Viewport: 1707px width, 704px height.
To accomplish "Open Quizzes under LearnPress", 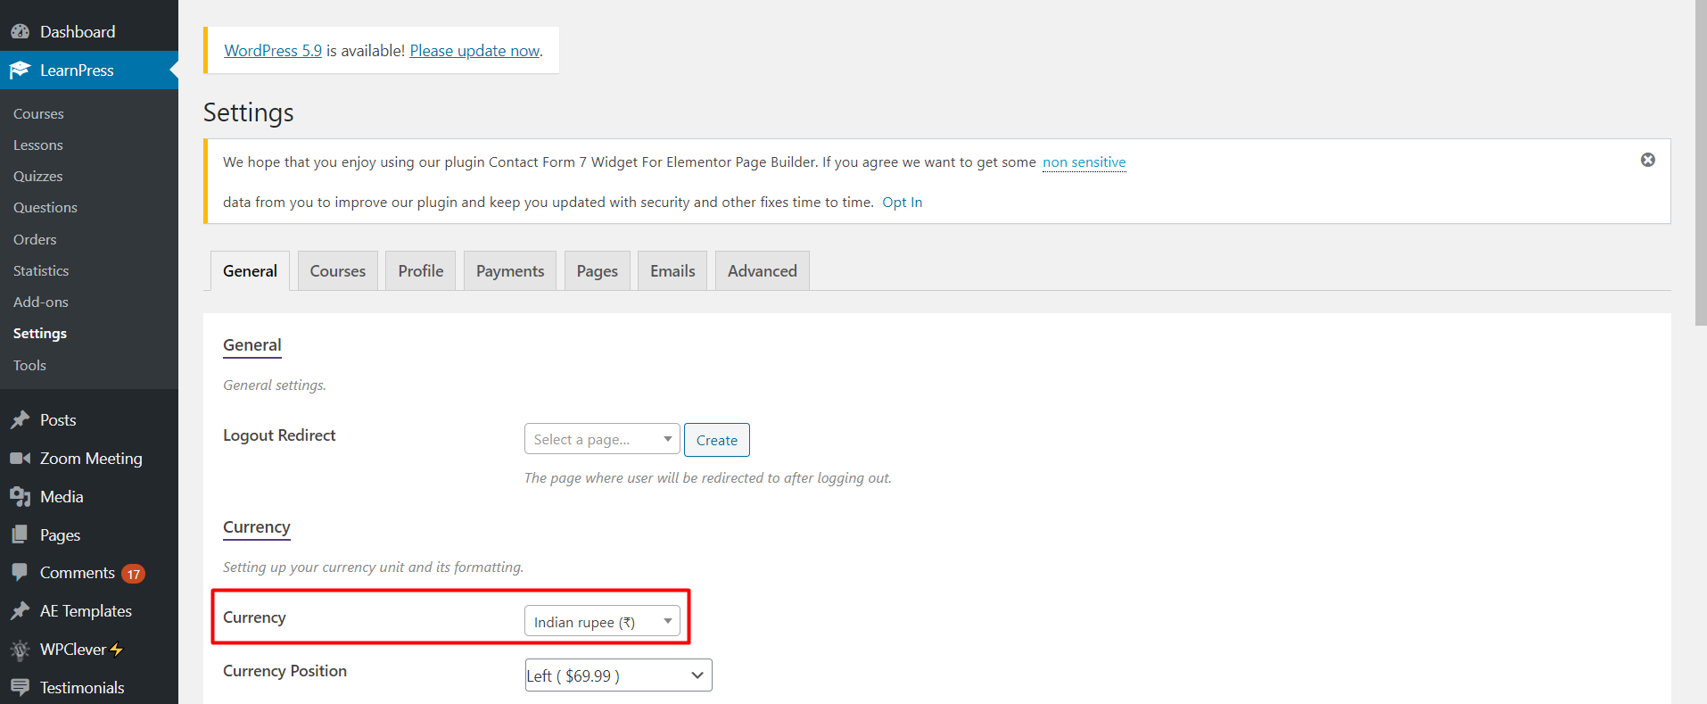I will click(38, 177).
